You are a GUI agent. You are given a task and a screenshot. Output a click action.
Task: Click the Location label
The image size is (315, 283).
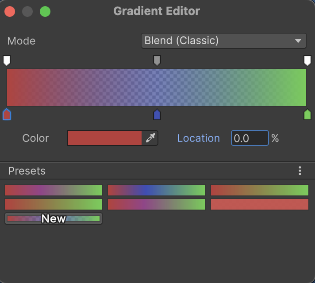198,138
